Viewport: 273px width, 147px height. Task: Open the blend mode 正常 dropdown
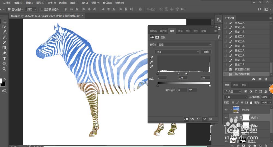236,97
